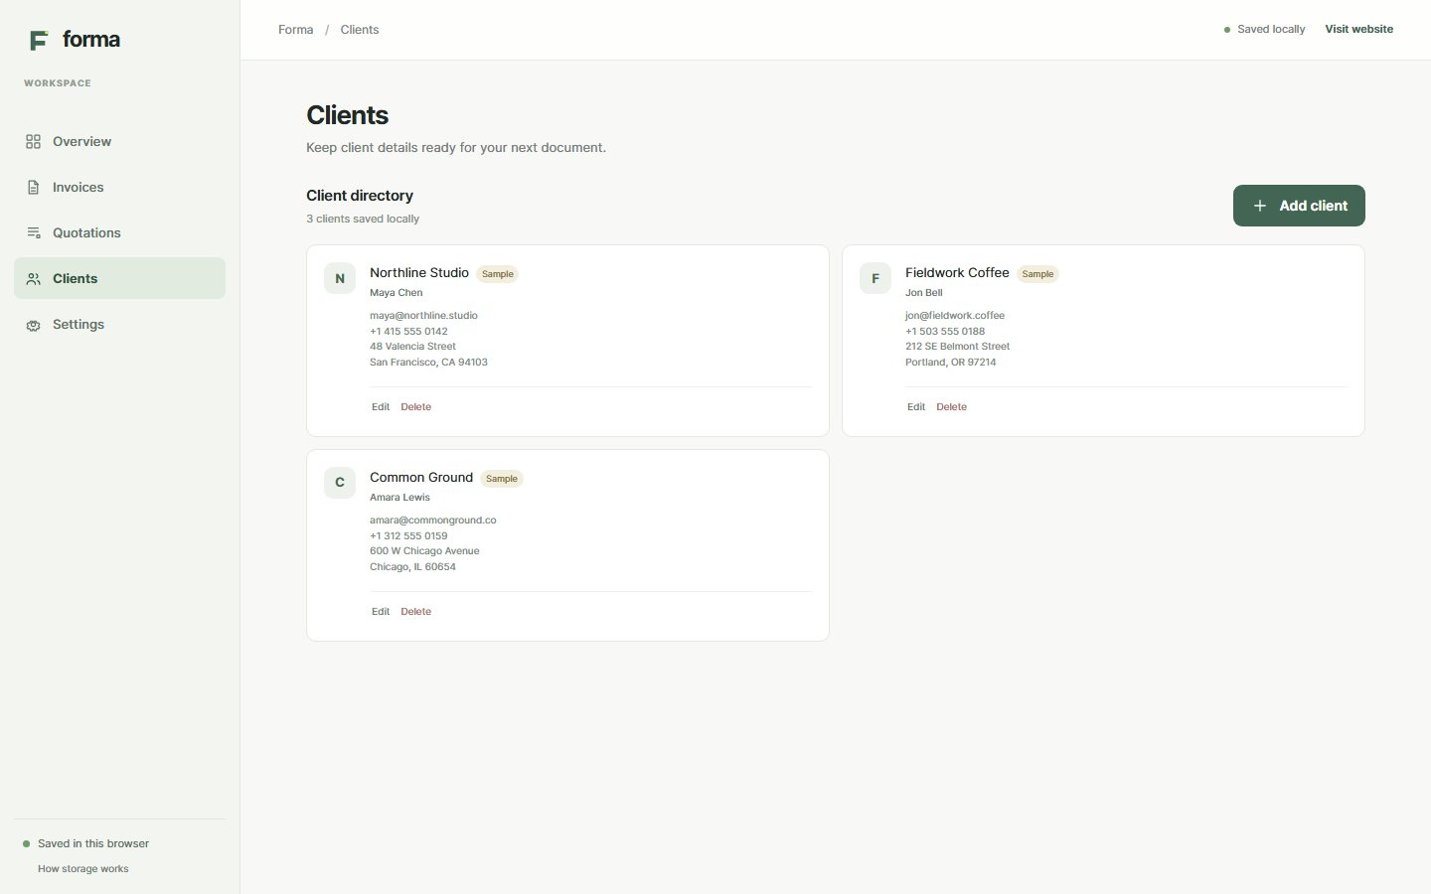Select the Clients sidebar item
Screen dimensions: 1431x894
(x=119, y=279)
